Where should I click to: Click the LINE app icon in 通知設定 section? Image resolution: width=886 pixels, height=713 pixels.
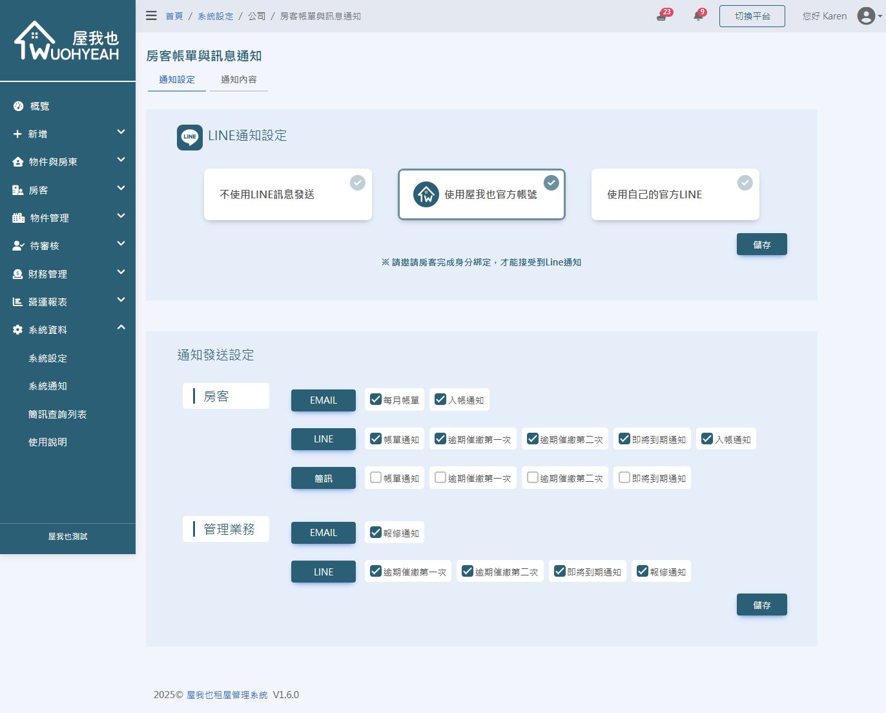[x=189, y=137]
